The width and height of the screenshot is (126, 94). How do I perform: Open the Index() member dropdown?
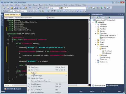(90, 18)
